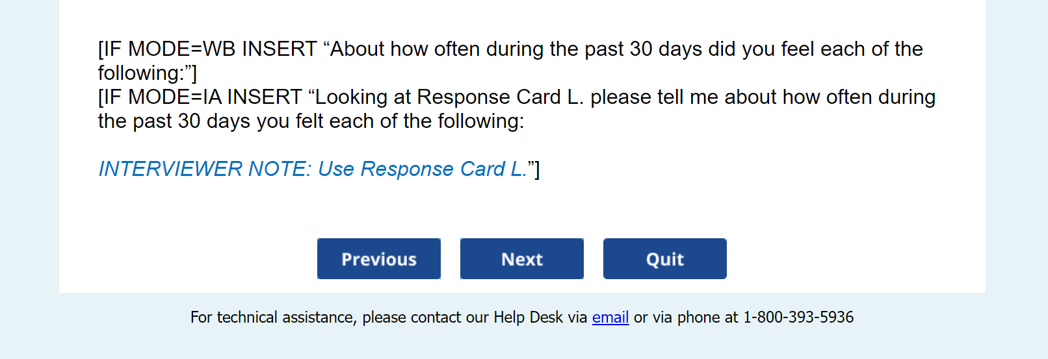Click "please tell me about how often during"
The image size is (1048, 359).
(x=763, y=97)
